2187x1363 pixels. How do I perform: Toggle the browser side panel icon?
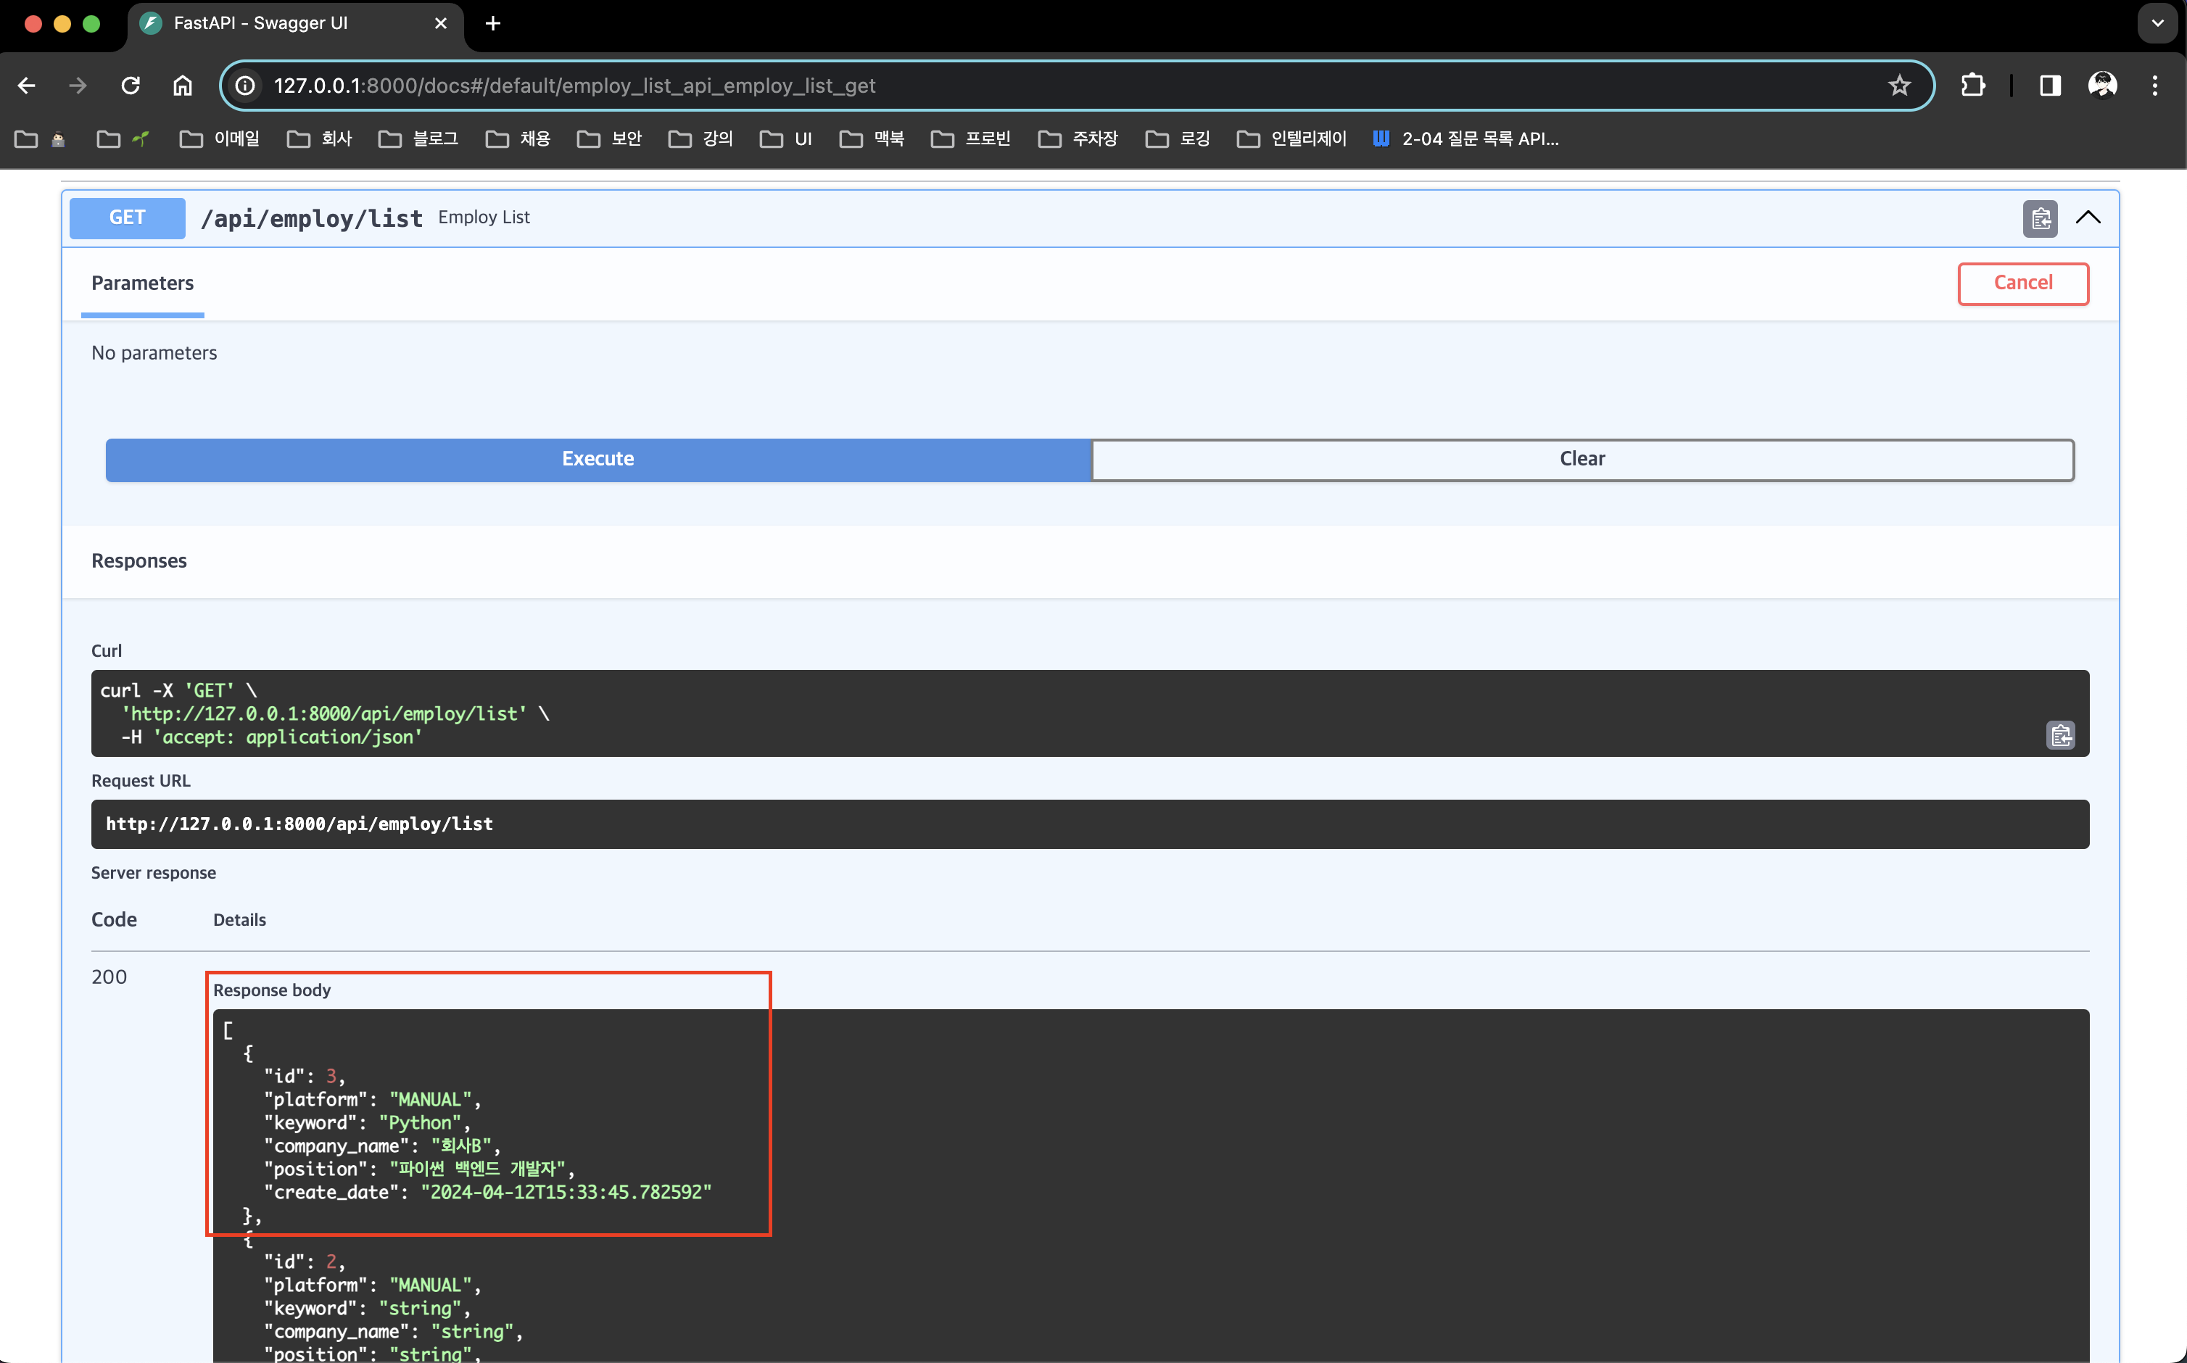2050,86
